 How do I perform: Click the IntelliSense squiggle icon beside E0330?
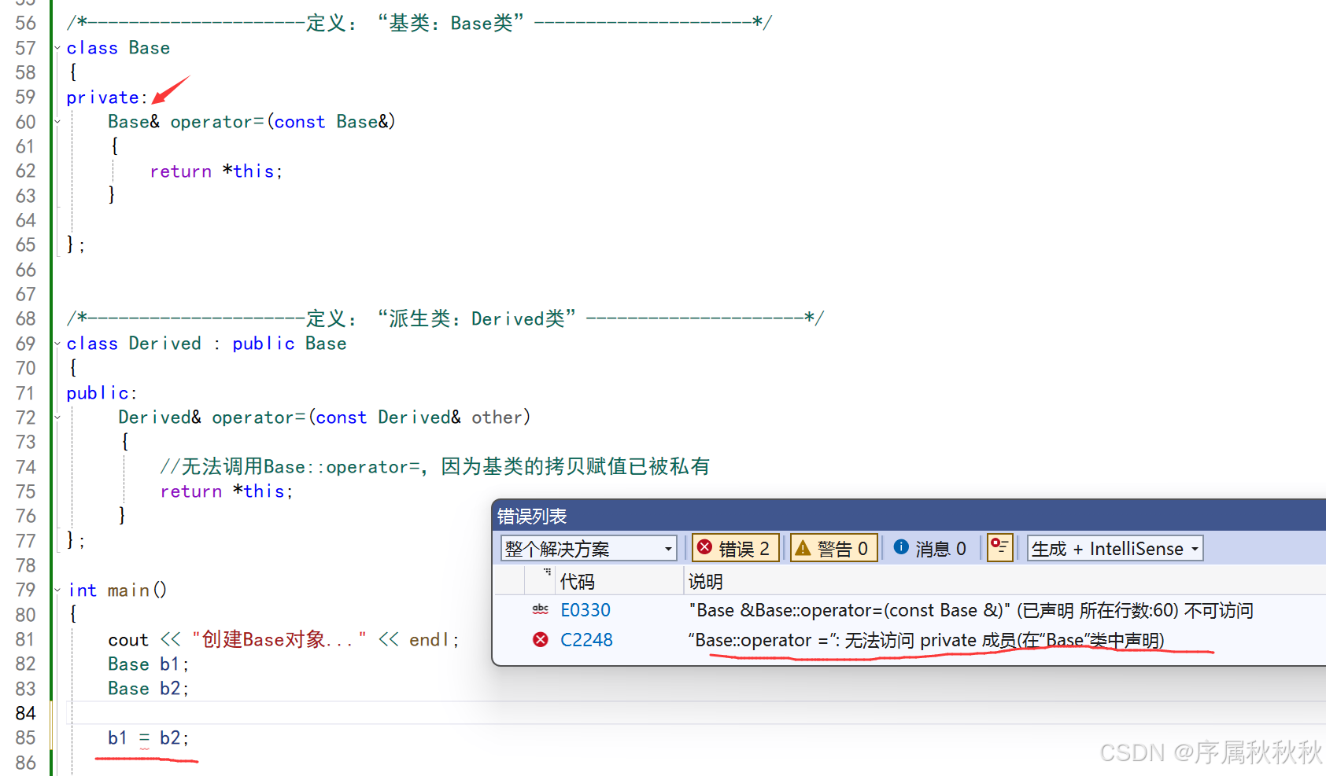tap(540, 609)
